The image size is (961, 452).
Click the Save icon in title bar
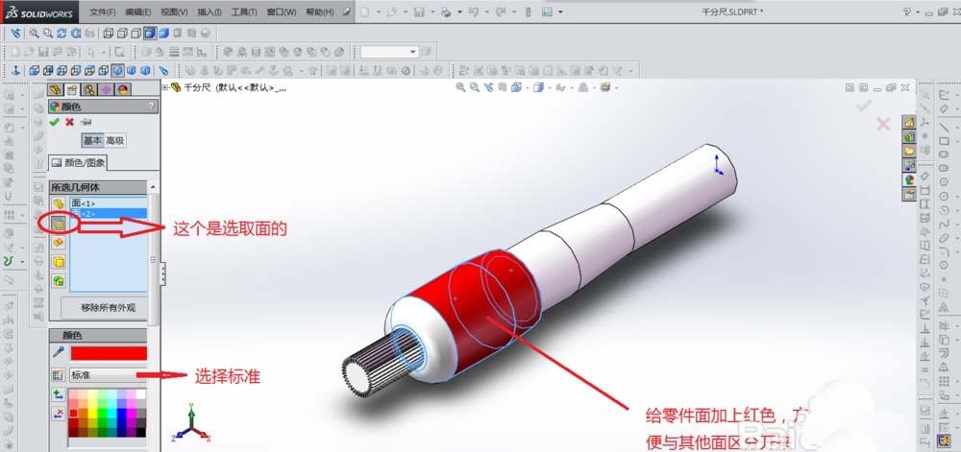[420, 12]
